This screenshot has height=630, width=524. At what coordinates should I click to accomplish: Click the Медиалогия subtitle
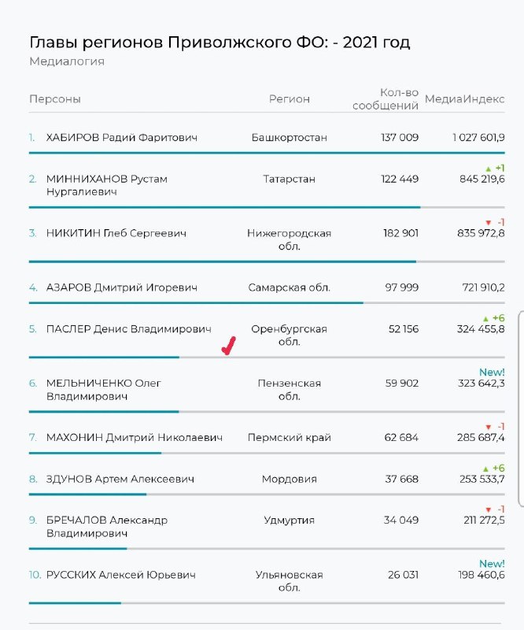click(67, 61)
